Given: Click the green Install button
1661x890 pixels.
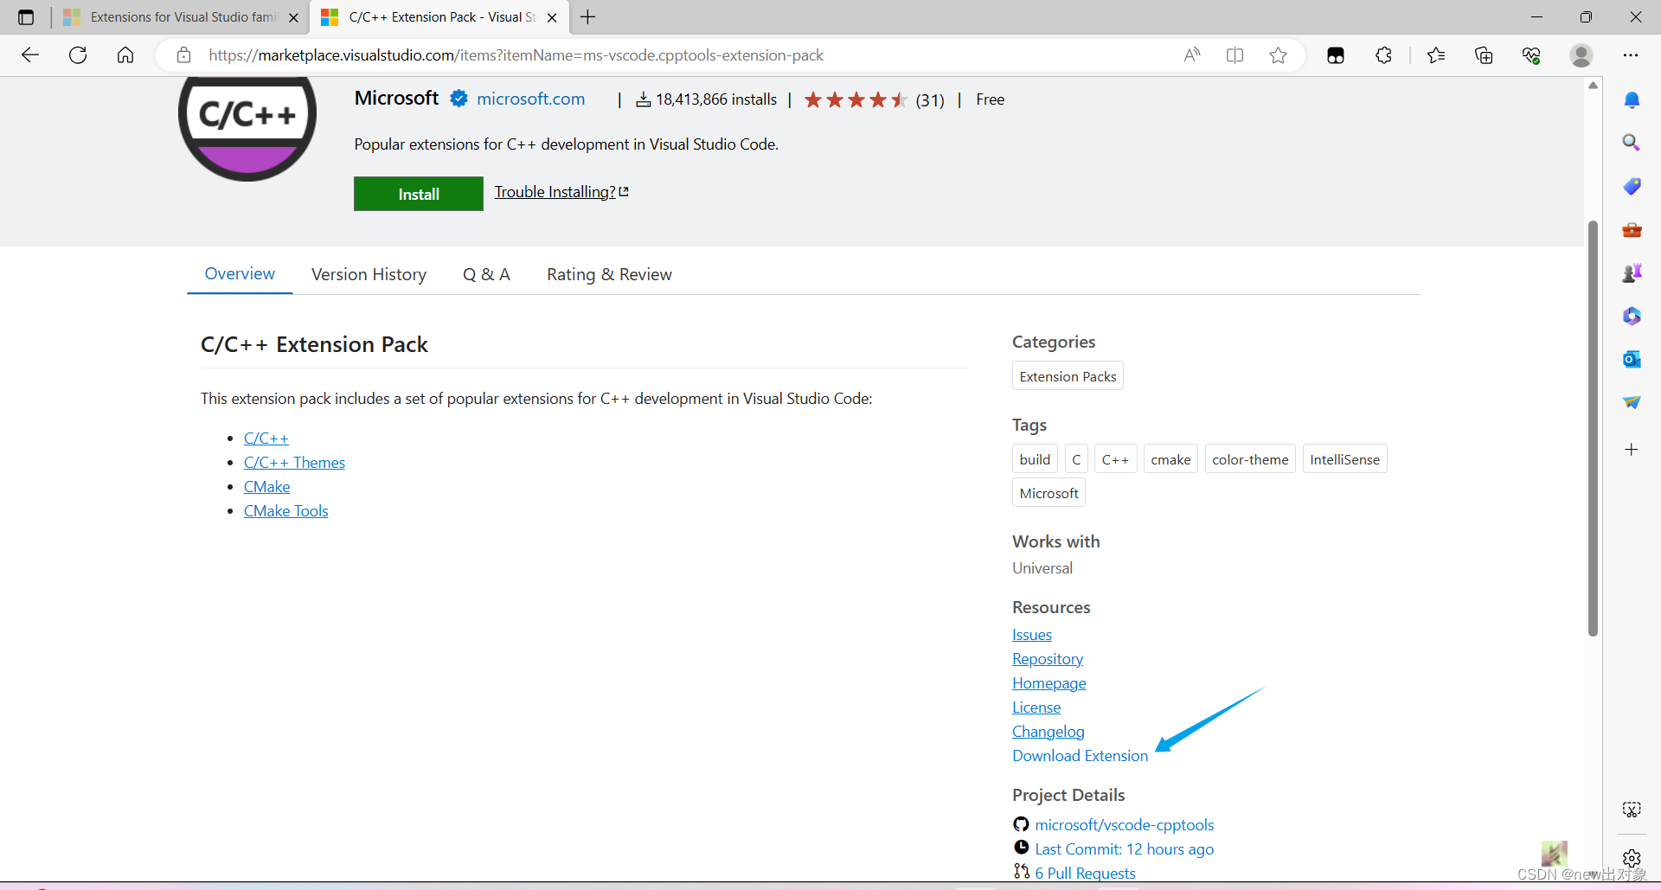Looking at the screenshot, I should [x=419, y=194].
